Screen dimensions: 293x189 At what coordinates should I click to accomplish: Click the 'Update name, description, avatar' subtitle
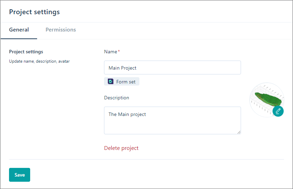coord(39,61)
